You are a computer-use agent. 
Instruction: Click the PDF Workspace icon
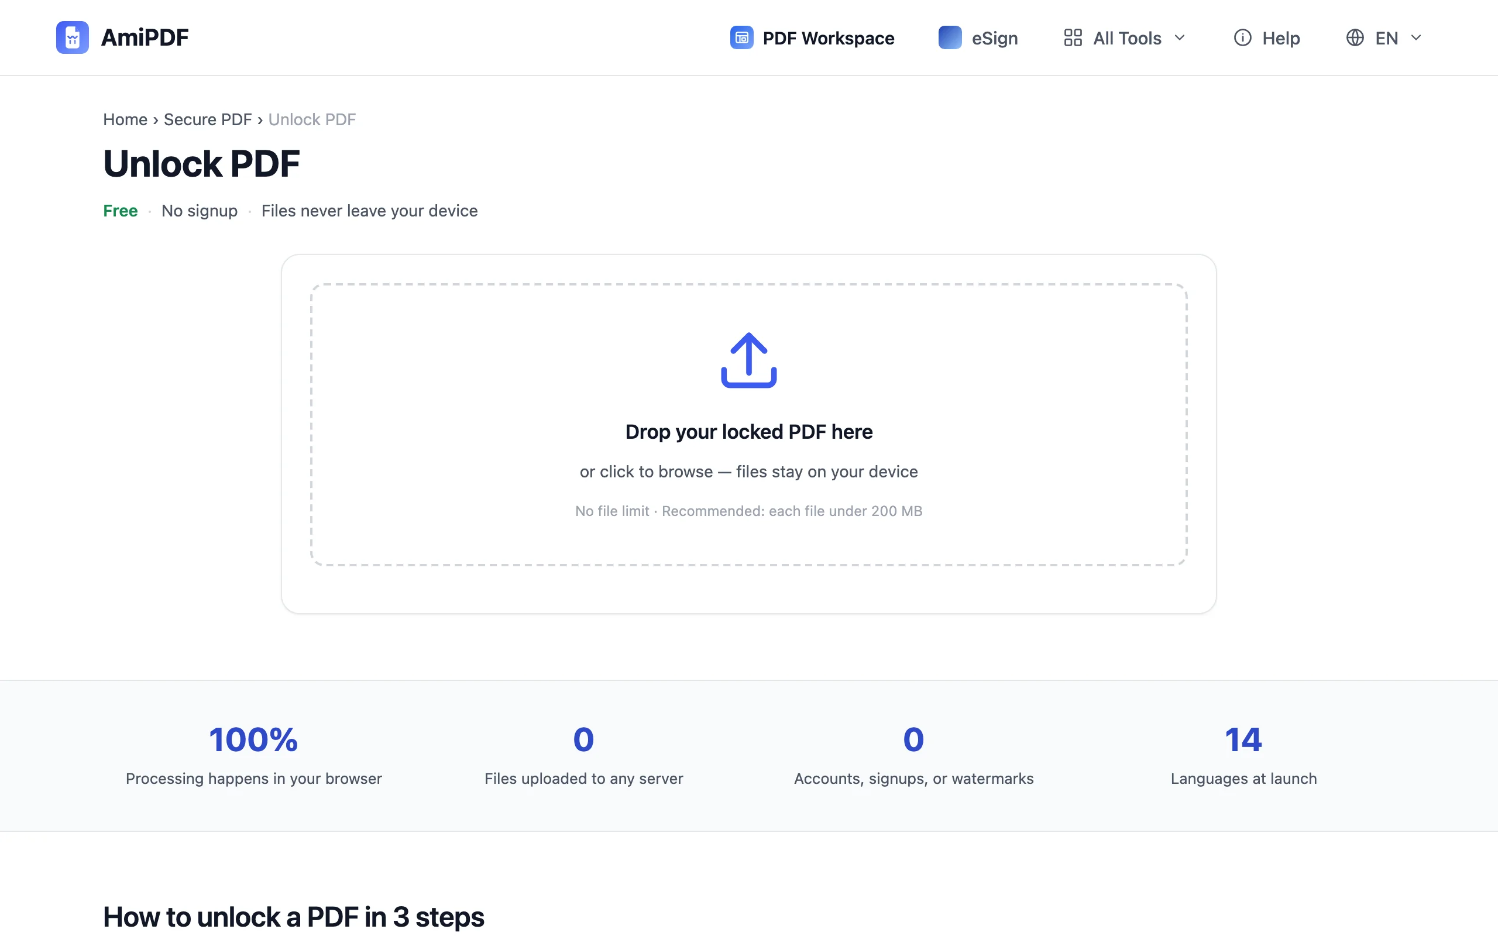pyautogui.click(x=741, y=38)
